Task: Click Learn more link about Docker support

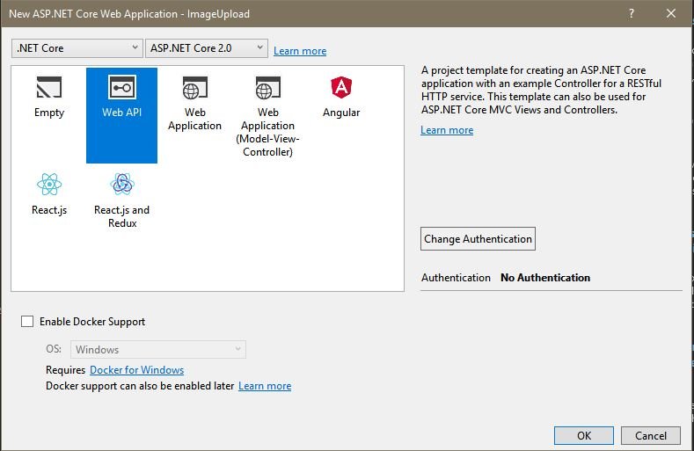Action: [x=265, y=386]
